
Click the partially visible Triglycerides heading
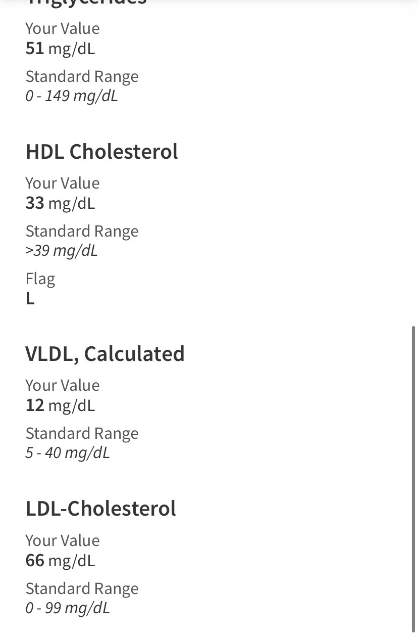(x=86, y=3)
